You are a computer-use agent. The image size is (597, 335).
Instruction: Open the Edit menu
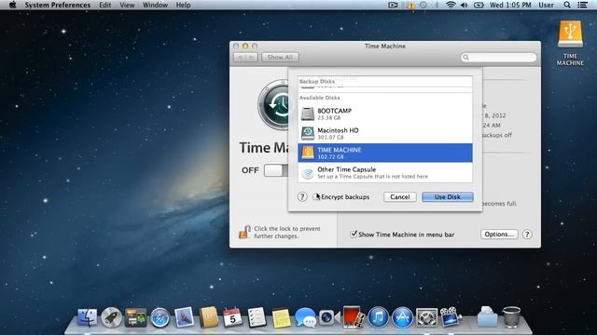click(105, 5)
